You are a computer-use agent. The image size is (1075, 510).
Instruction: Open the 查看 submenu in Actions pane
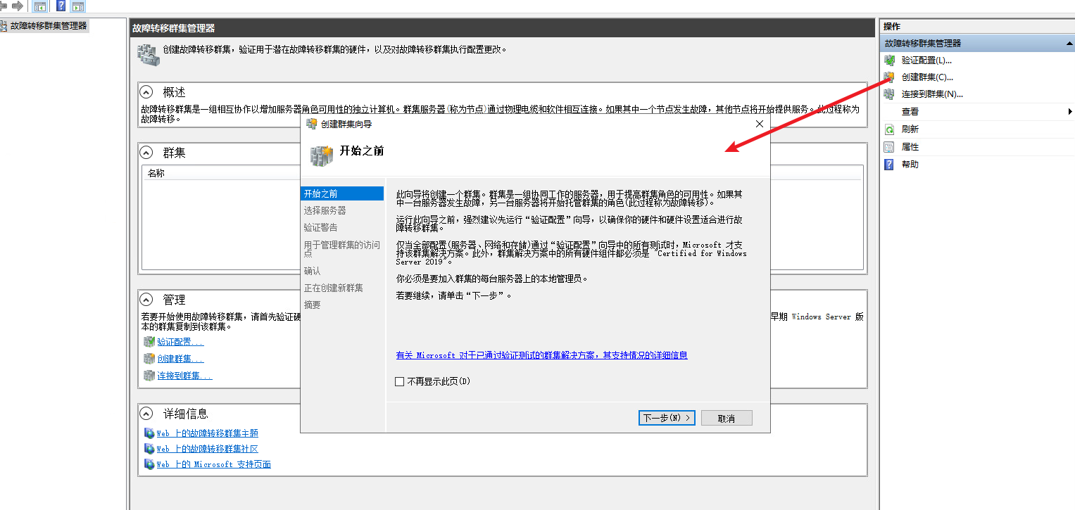coord(910,112)
